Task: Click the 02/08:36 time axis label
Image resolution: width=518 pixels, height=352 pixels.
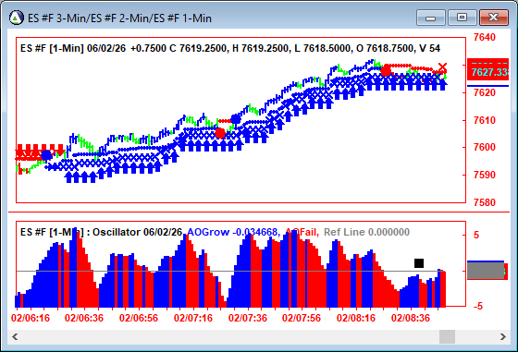Action: tap(411, 318)
